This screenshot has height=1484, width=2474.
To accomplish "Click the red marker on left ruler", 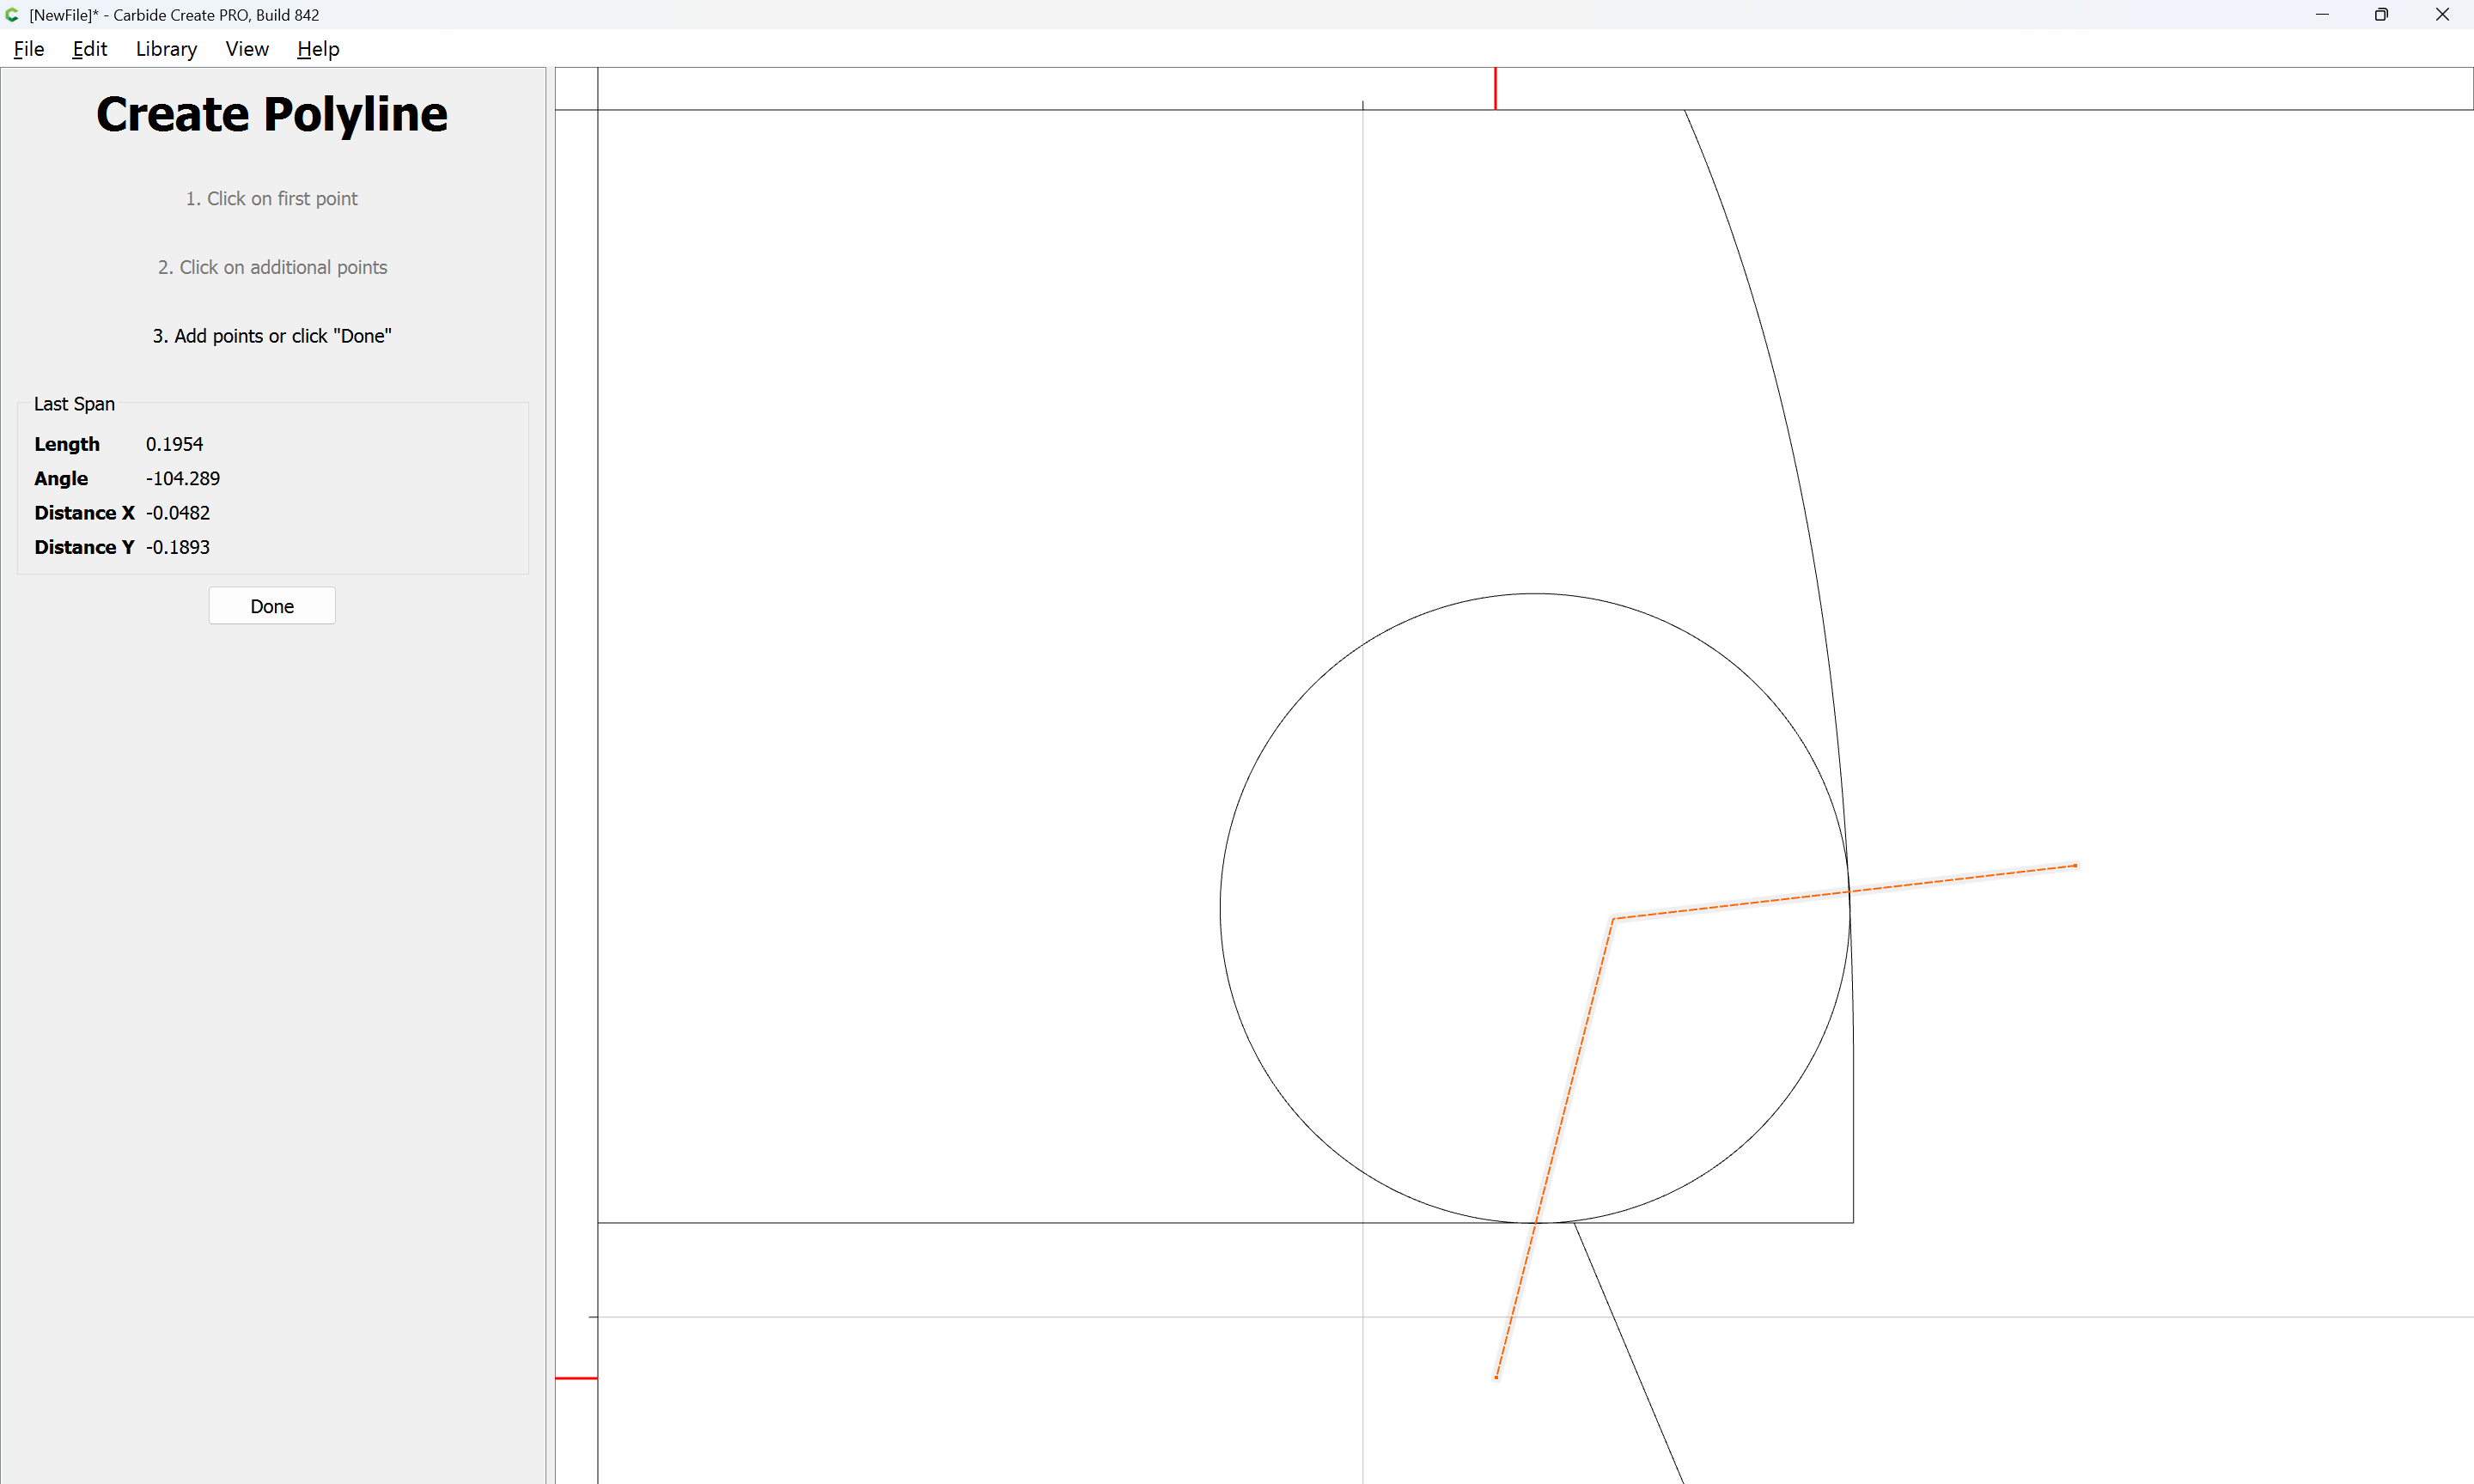I will click(576, 1378).
